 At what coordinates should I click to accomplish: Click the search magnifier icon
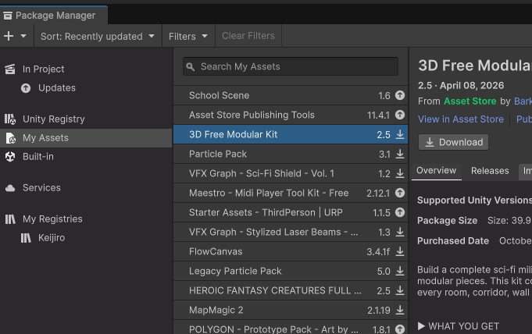coord(191,67)
